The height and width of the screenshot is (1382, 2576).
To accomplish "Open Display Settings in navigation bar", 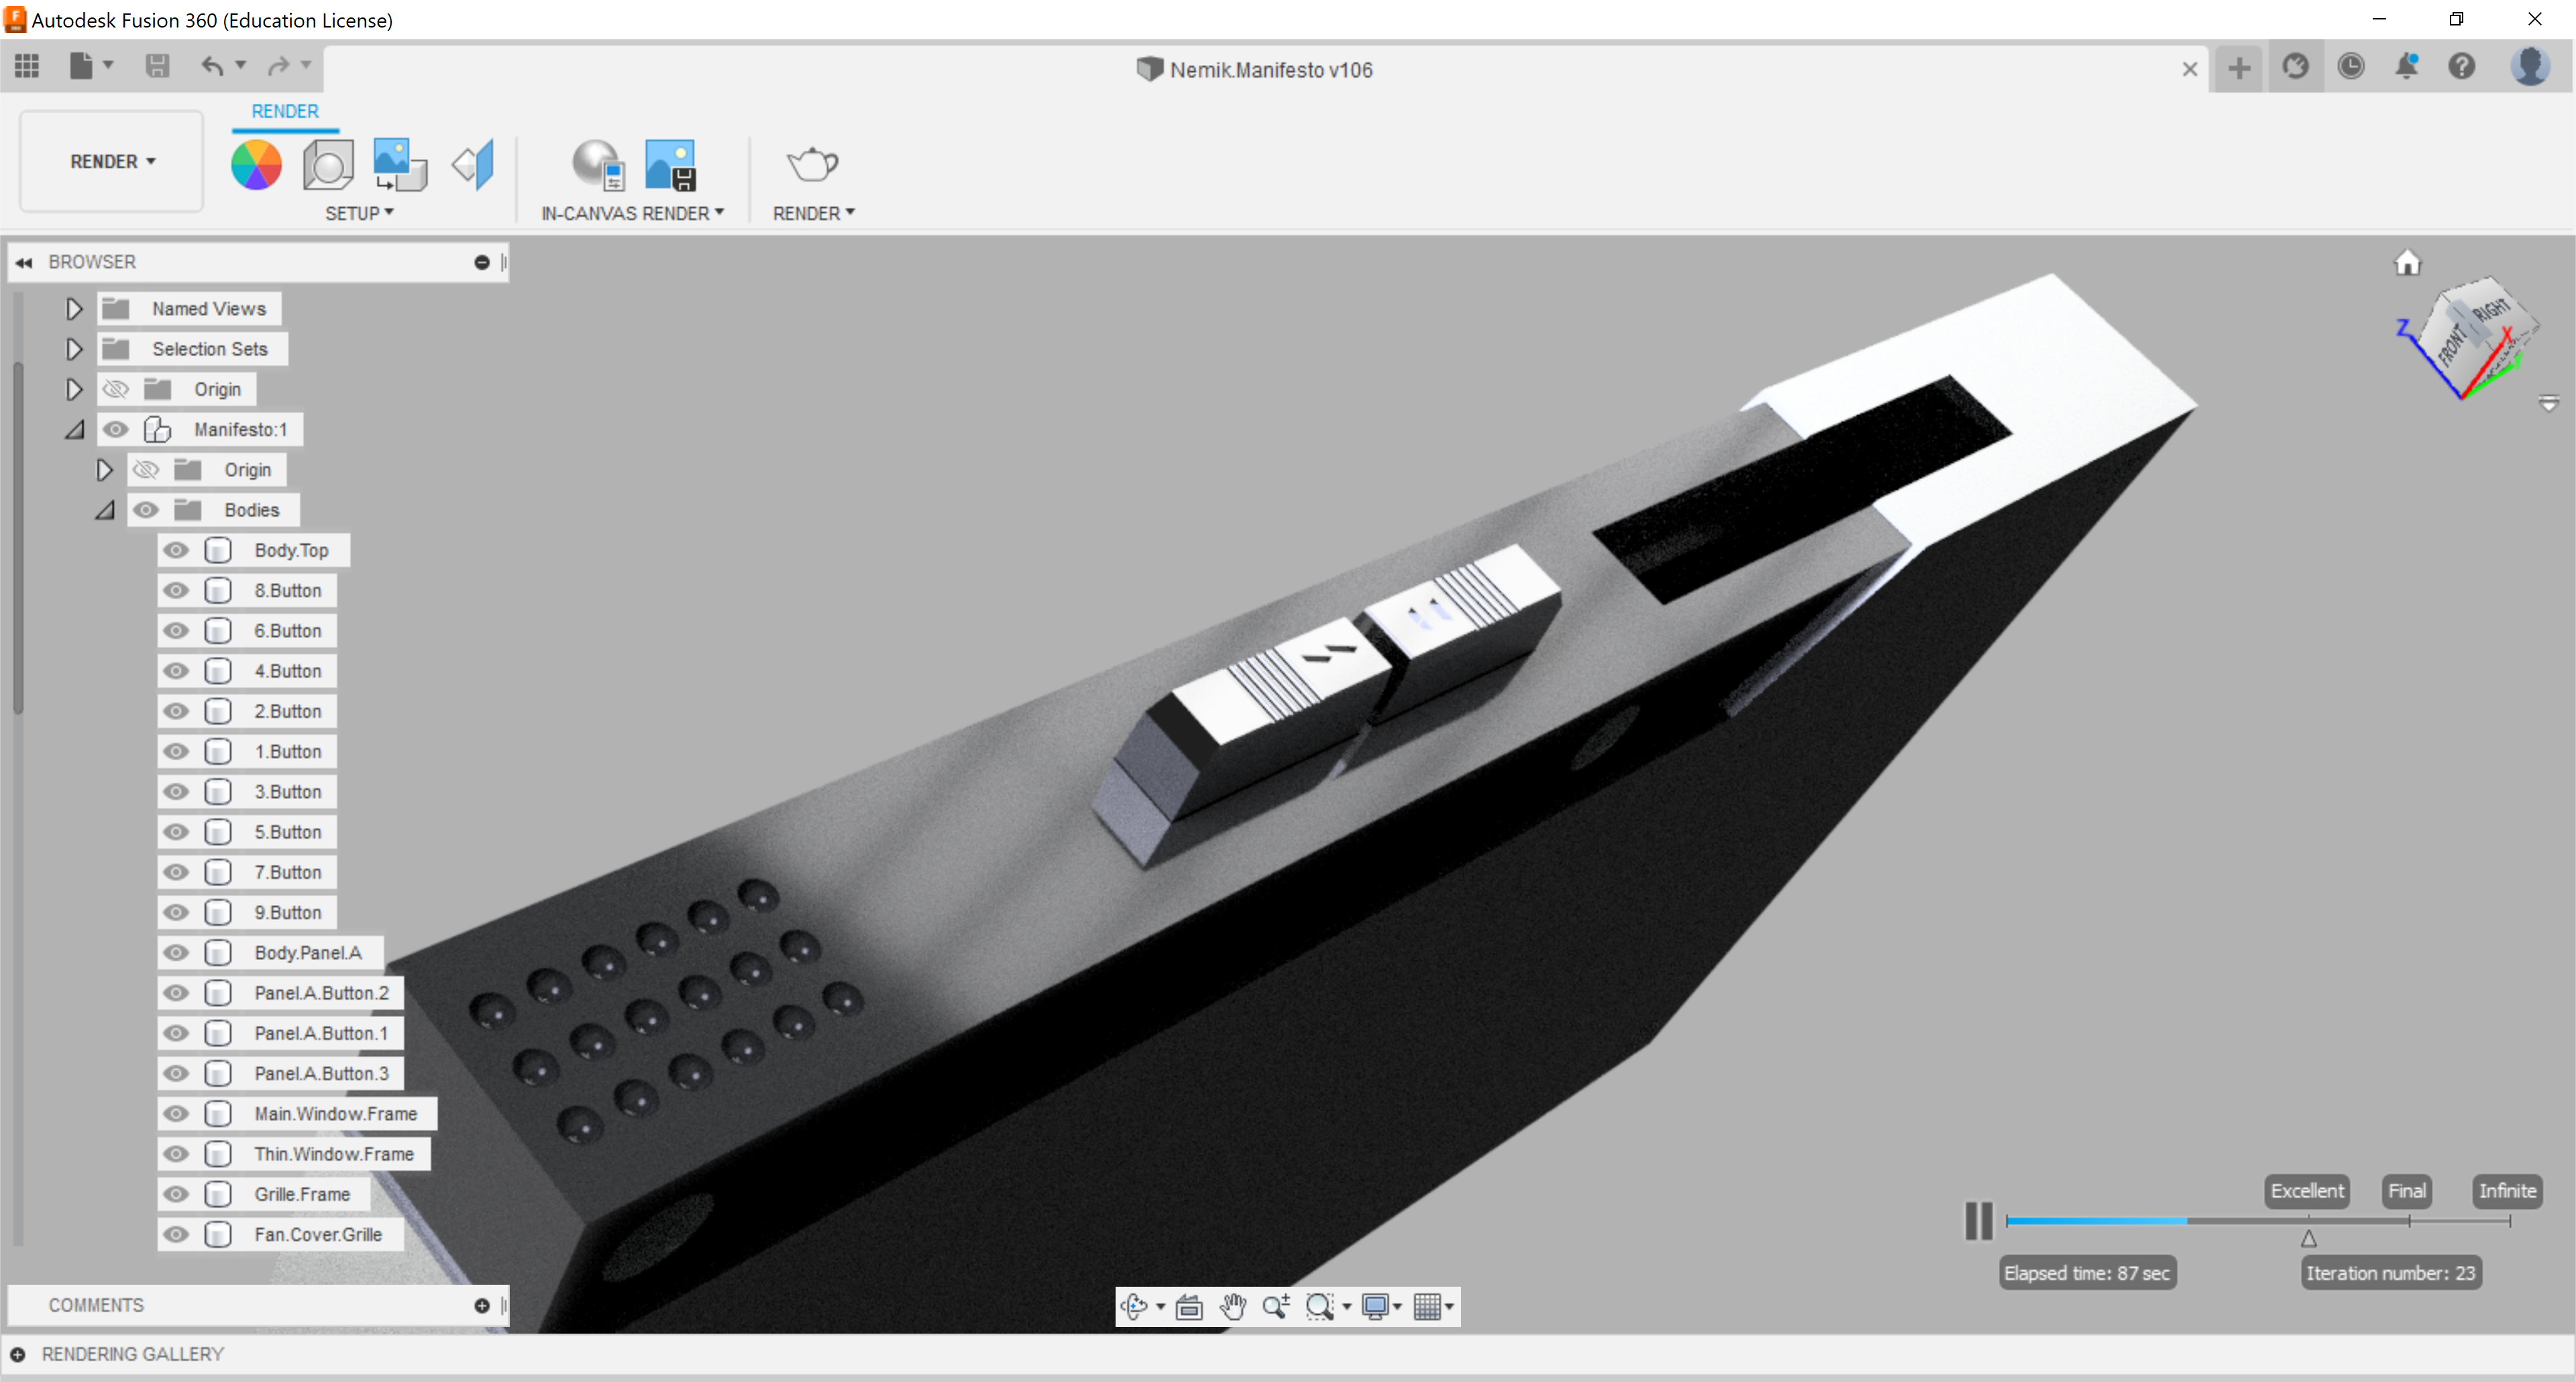I will coord(1376,1306).
